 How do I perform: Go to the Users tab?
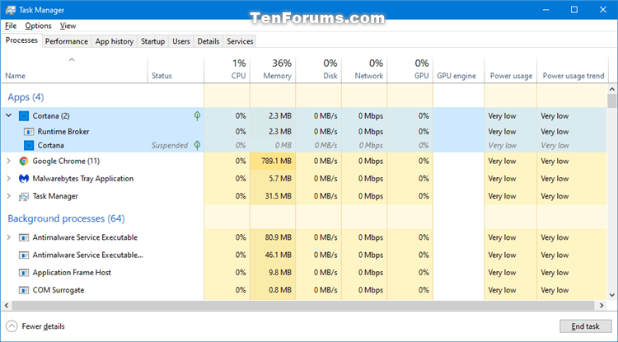click(x=181, y=41)
